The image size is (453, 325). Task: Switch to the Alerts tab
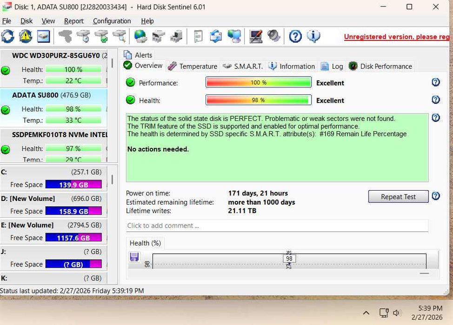point(138,55)
